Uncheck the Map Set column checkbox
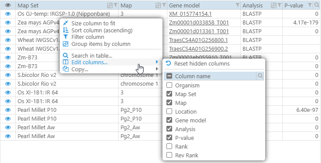Image resolution: width=321 pixels, height=163 pixels. pyautogui.click(x=170, y=94)
